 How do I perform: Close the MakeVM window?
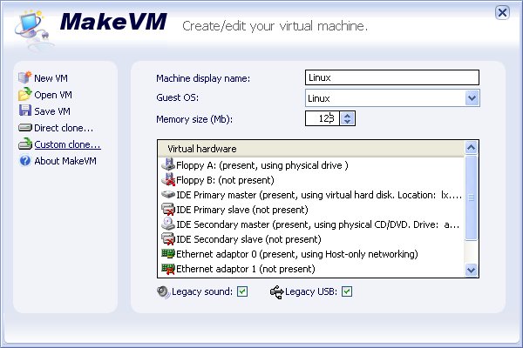[x=502, y=13]
